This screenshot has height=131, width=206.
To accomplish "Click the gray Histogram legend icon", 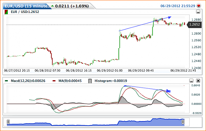I will coord(90,81).
